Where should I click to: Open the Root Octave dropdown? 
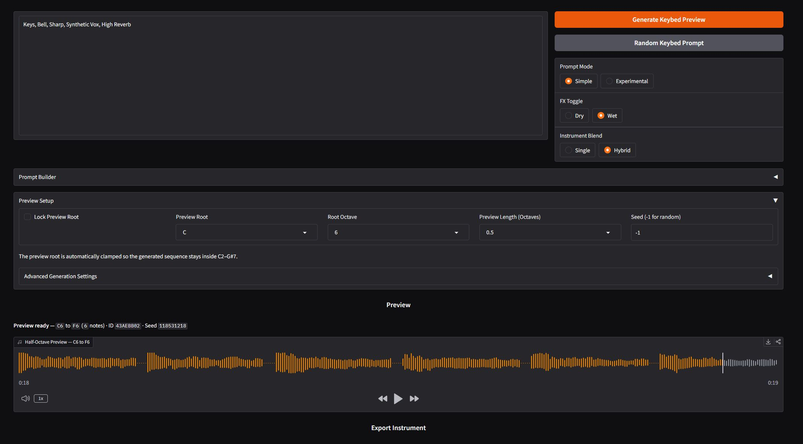pos(398,232)
